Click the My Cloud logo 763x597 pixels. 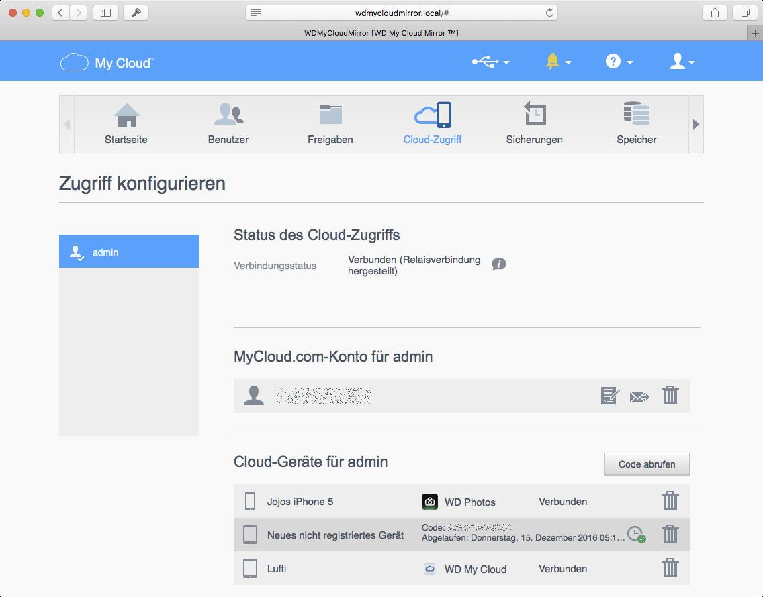(107, 62)
